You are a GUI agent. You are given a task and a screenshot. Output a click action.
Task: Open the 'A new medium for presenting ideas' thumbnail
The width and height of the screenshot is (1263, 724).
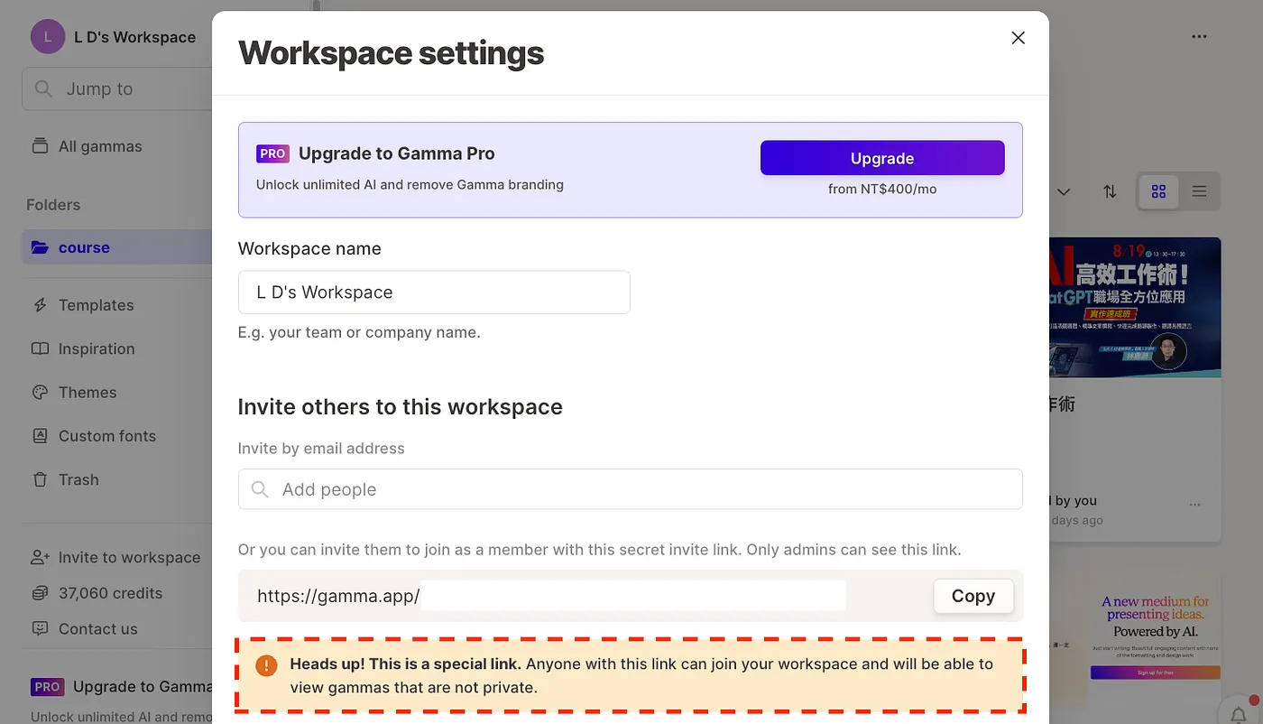pyautogui.click(x=1155, y=636)
